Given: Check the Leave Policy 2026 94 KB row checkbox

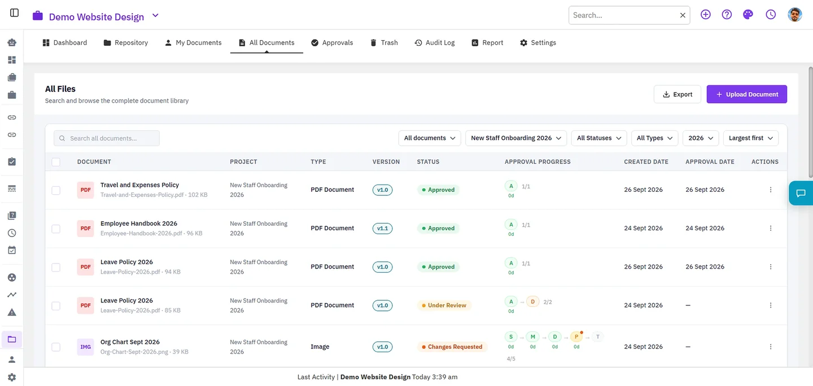Looking at the screenshot, I should click(x=56, y=267).
